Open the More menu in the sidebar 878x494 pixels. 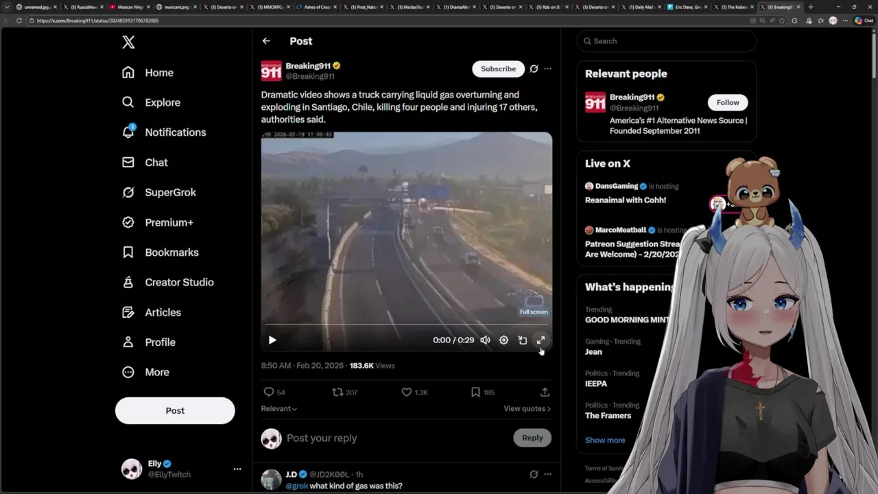click(x=145, y=372)
